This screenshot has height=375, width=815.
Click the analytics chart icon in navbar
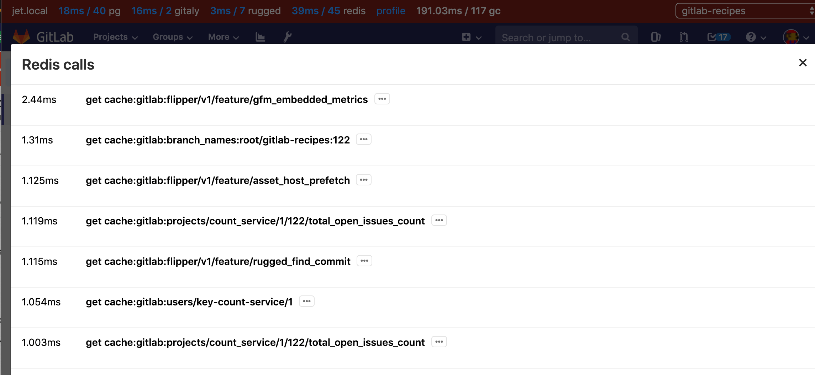tap(260, 37)
